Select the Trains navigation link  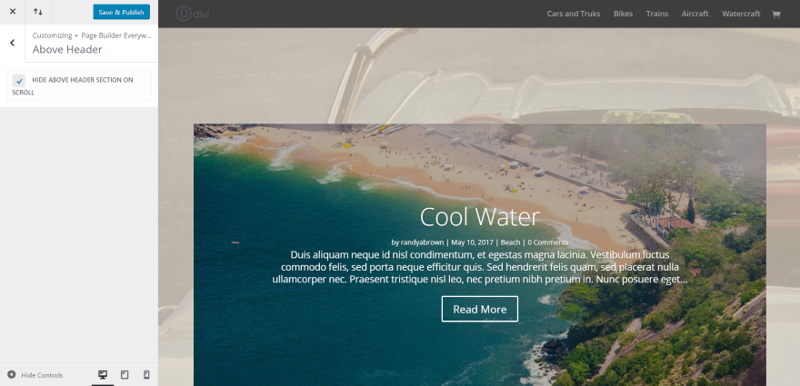pos(657,14)
